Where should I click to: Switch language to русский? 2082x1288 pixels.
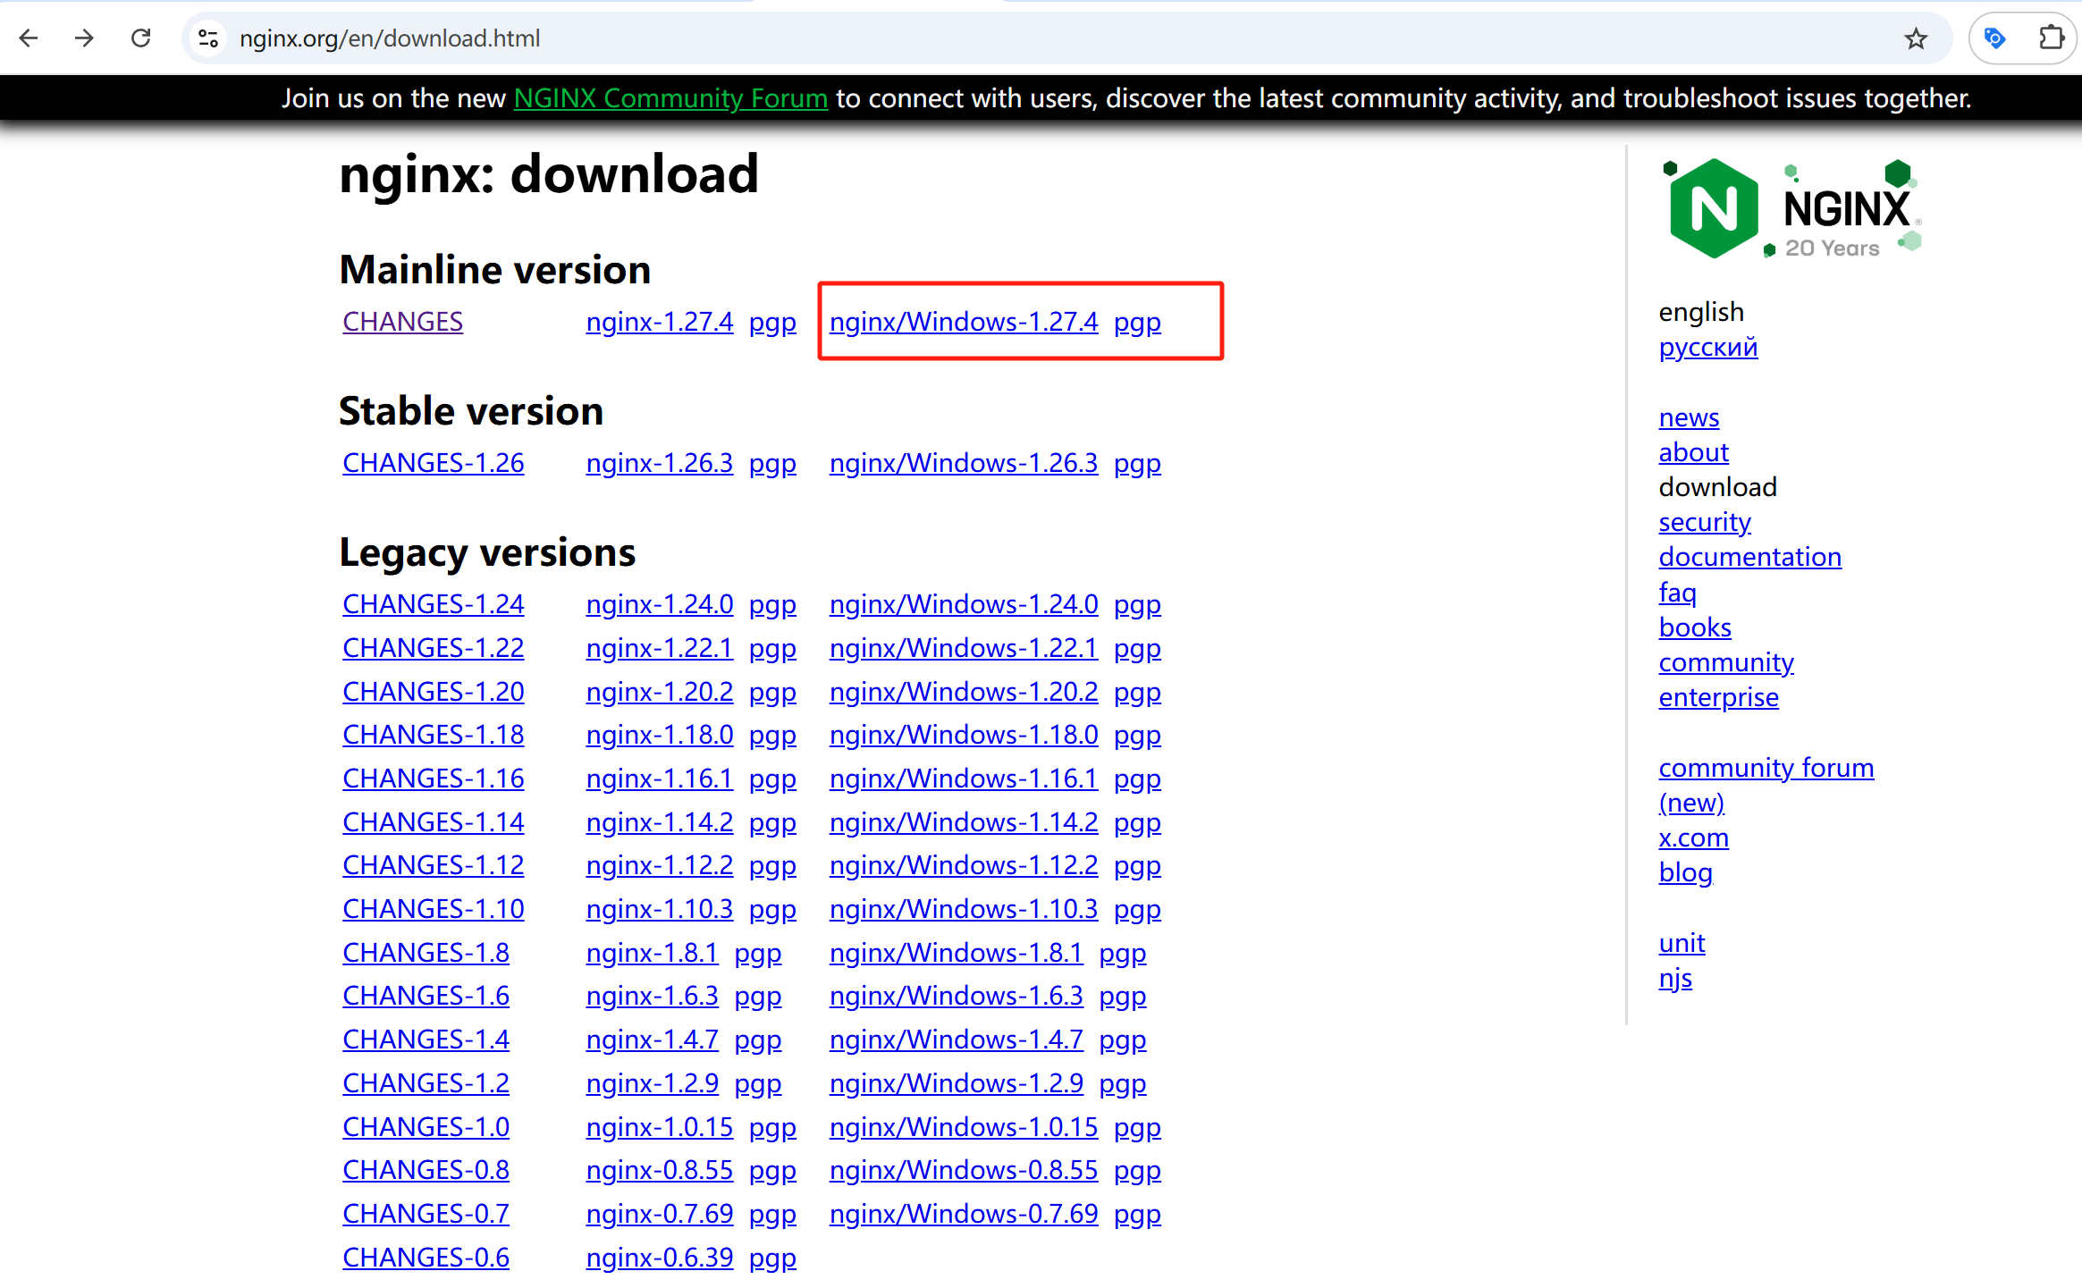(1707, 347)
